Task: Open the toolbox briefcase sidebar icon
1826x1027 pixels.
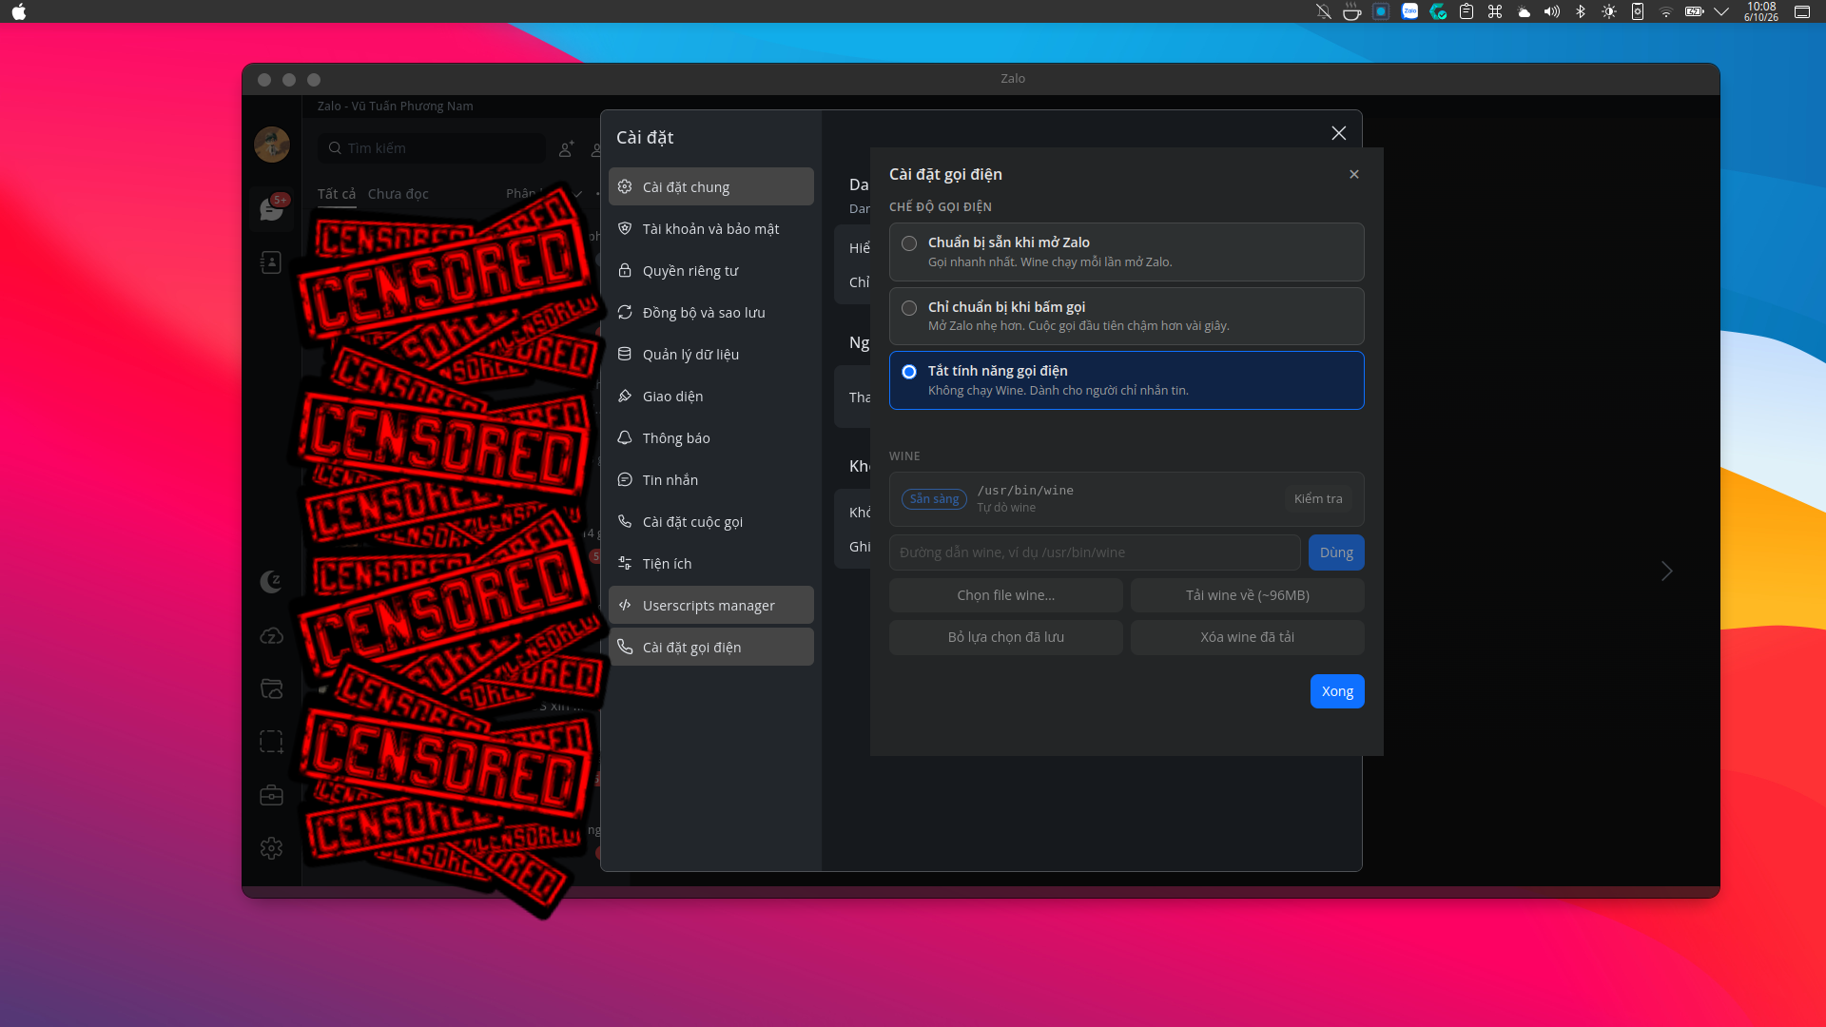Action: (x=271, y=795)
